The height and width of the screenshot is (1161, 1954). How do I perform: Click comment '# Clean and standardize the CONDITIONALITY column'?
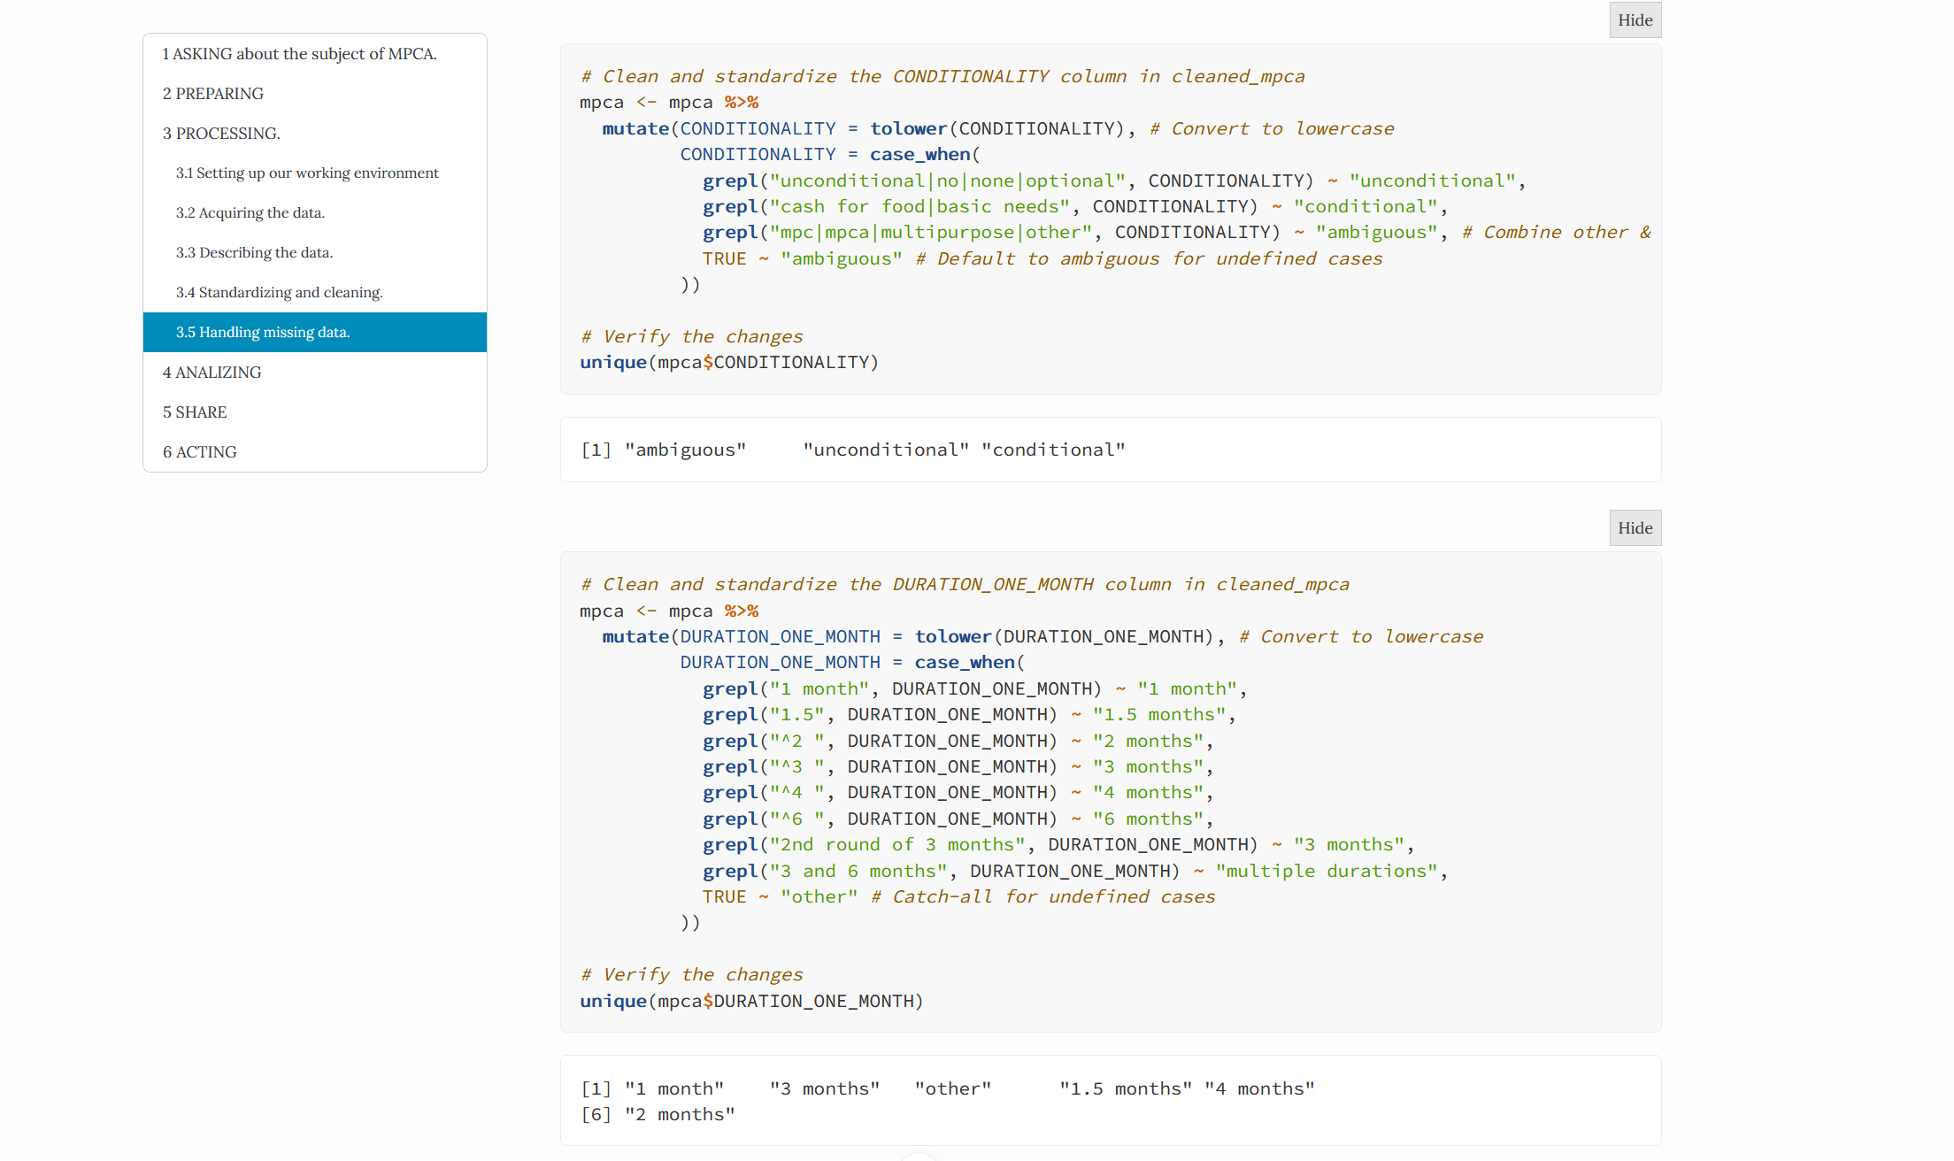point(942,77)
